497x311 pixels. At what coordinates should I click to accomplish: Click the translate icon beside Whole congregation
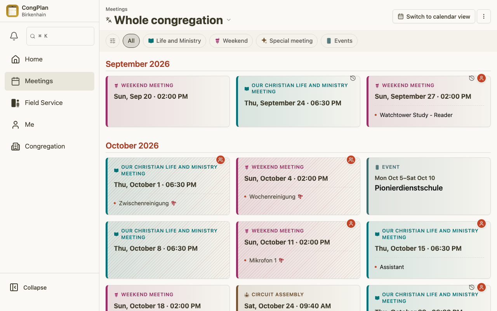coord(109,20)
